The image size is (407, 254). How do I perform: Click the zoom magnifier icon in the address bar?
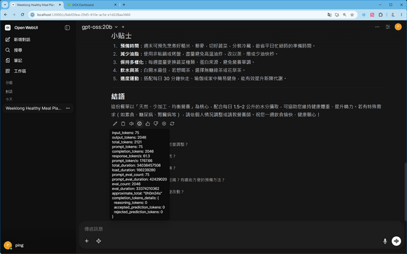coord(345,15)
